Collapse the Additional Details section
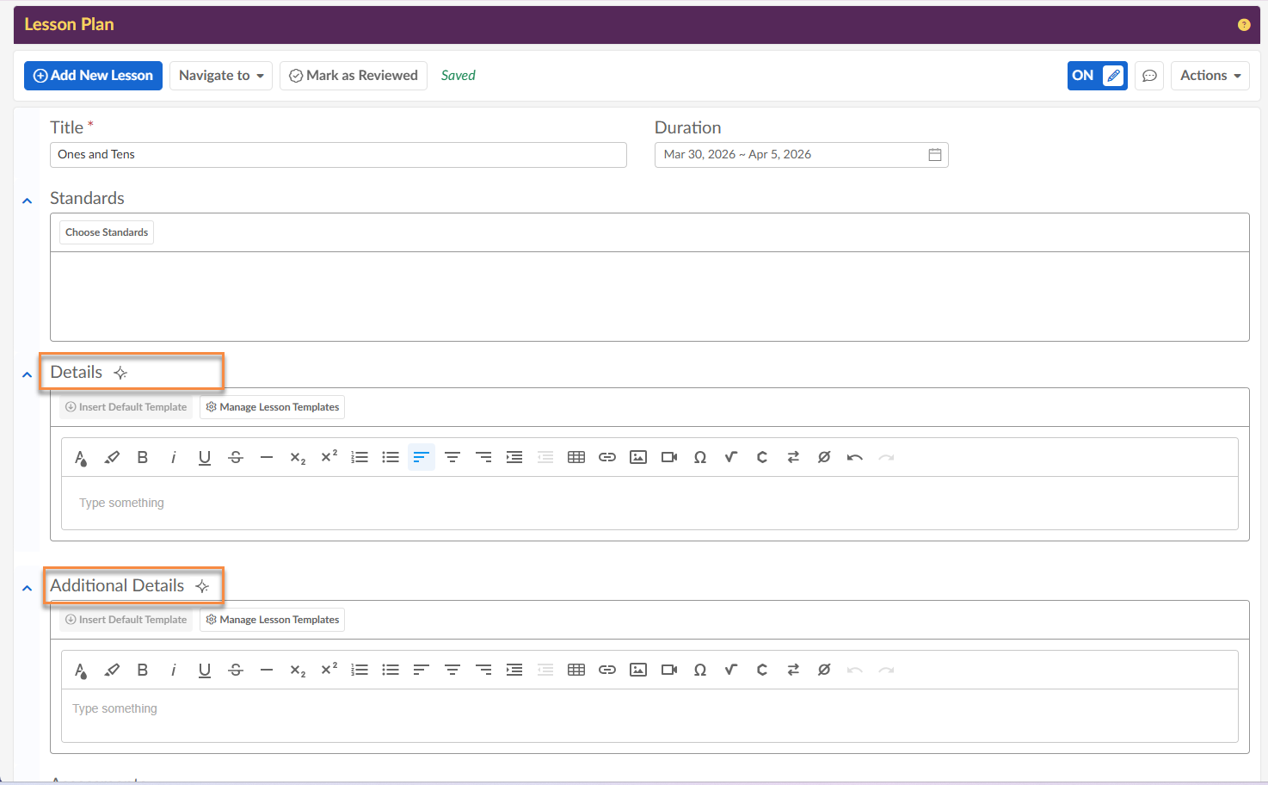The image size is (1268, 785). (28, 588)
